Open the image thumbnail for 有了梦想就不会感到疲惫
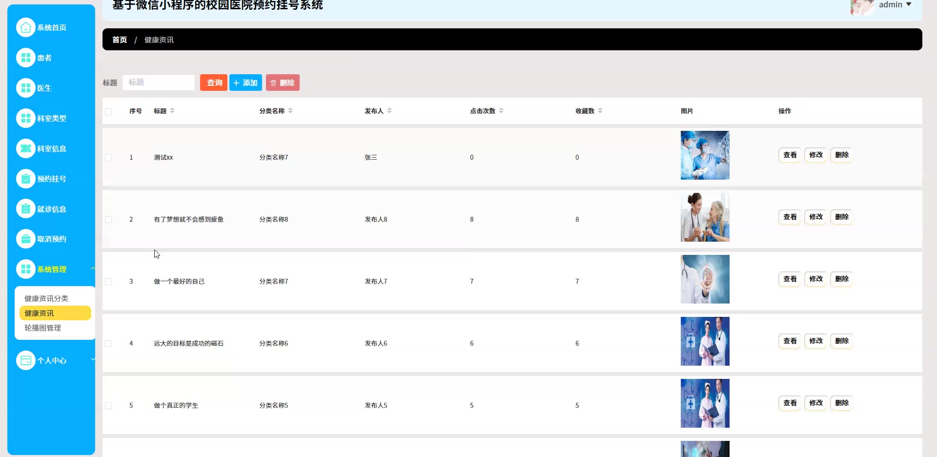Screen dimensions: 937x457 click(x=705, y=217)
